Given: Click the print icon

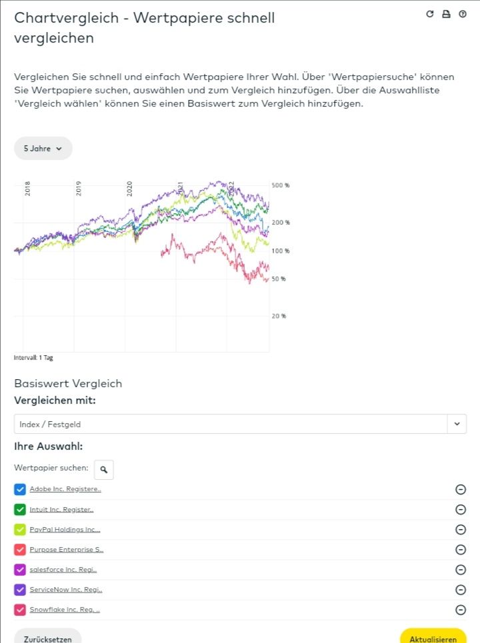Looking at the screenshot, I should pyautogui.click(x=446, y=14).
